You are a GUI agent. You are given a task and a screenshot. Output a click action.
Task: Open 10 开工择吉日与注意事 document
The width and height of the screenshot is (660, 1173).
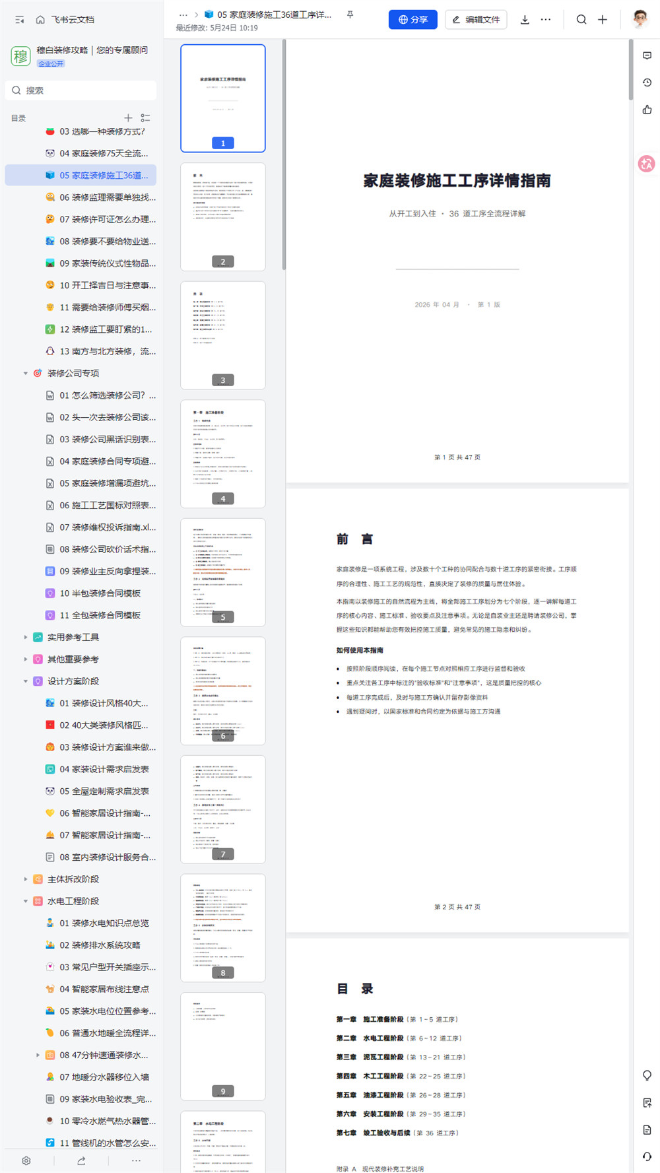click(81, 285)
